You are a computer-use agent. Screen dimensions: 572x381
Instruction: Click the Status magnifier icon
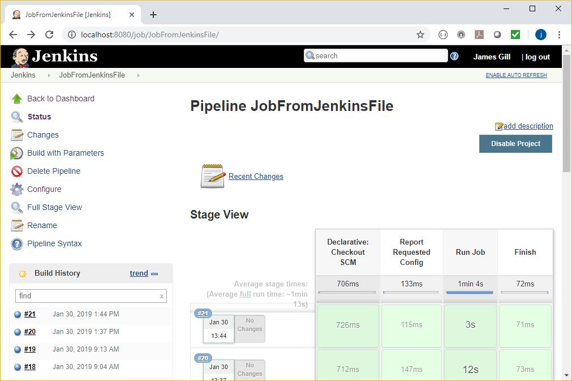pos(17,117)
